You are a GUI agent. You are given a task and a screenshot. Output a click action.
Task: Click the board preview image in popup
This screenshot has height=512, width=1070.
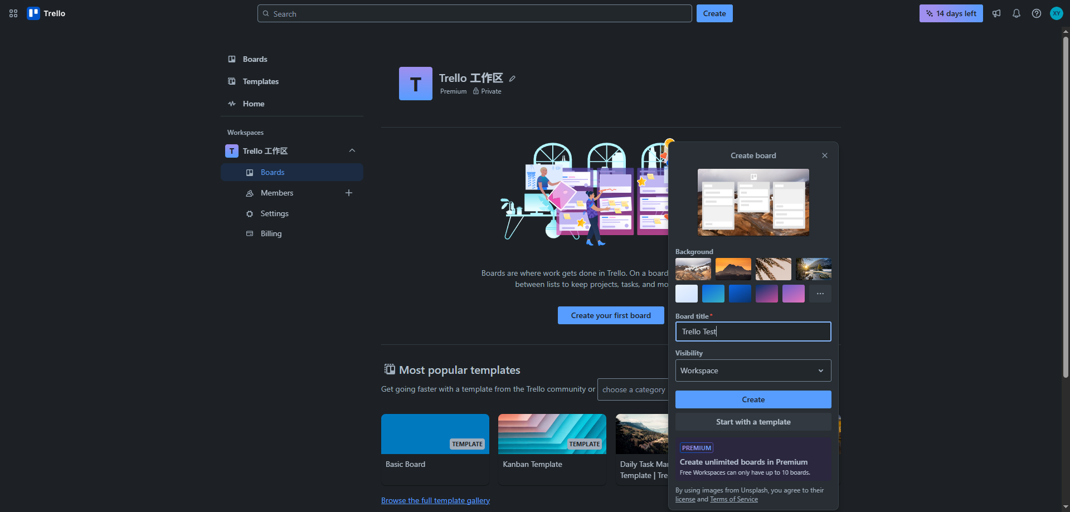[753, 202]
